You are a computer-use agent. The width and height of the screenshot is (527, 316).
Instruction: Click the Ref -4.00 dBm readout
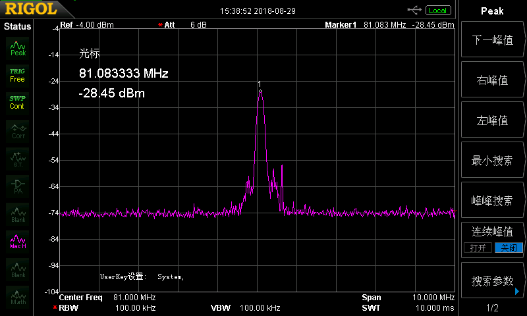(x=87, y=25)
